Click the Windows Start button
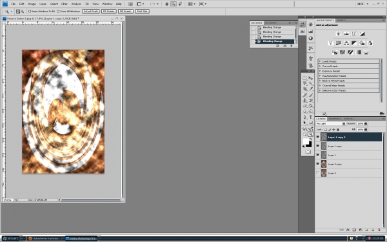 tap(12, 239)
